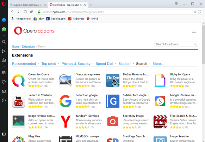Image resolution: width=205 pixels, height=142 pixels.
Task: Toggle the sidebar panel at the bottom
Action: coord(4,134)
